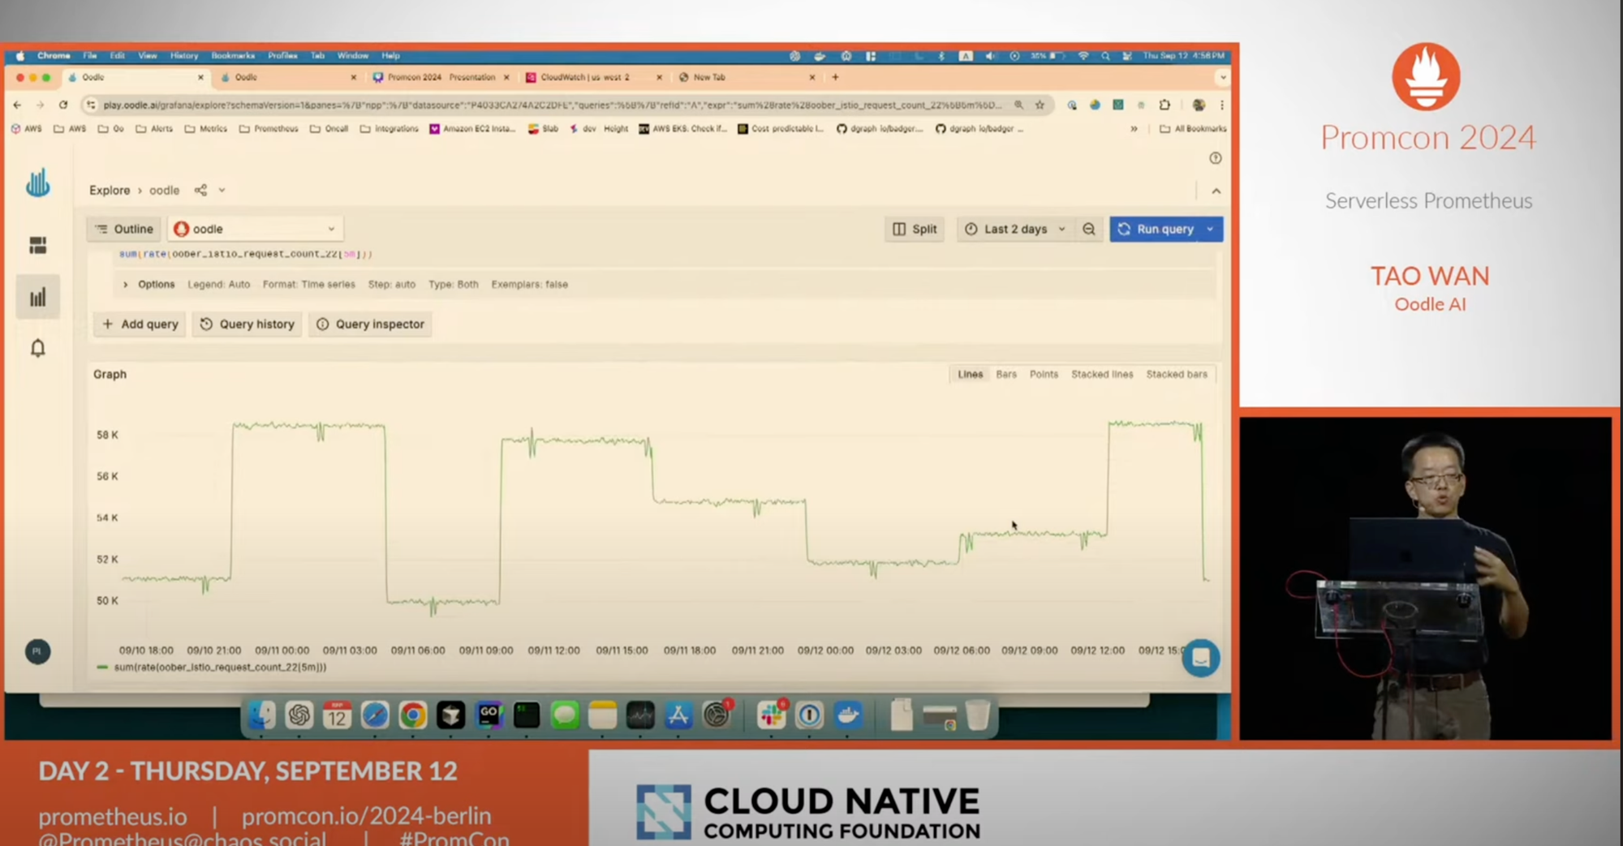Click the Chrome address bar
The image size is (1623, 846).
click(552, 105)
